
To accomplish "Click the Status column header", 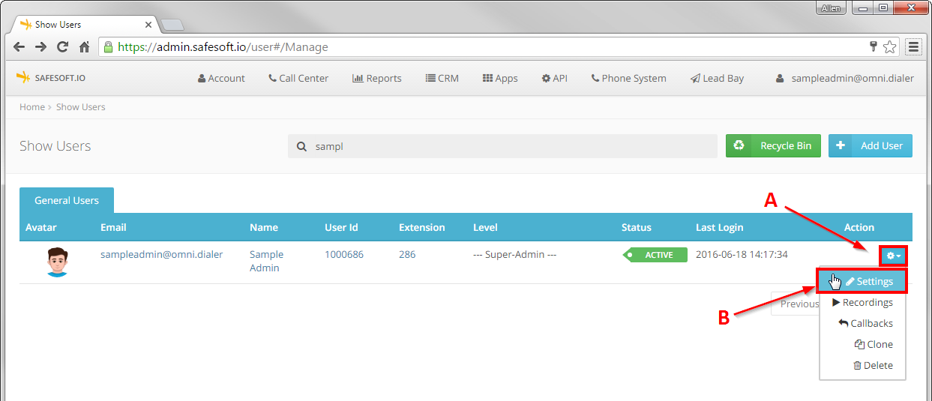I will (637, 227).
